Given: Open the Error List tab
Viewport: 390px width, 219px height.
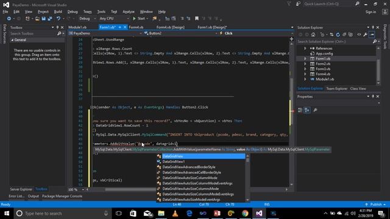Looking at the screenshot, I should 16,196.
